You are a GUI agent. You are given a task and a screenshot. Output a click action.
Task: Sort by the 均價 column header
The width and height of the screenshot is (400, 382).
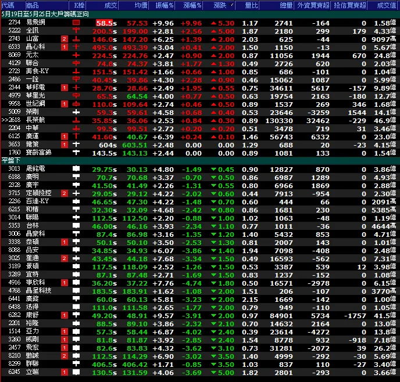[134, 5]
